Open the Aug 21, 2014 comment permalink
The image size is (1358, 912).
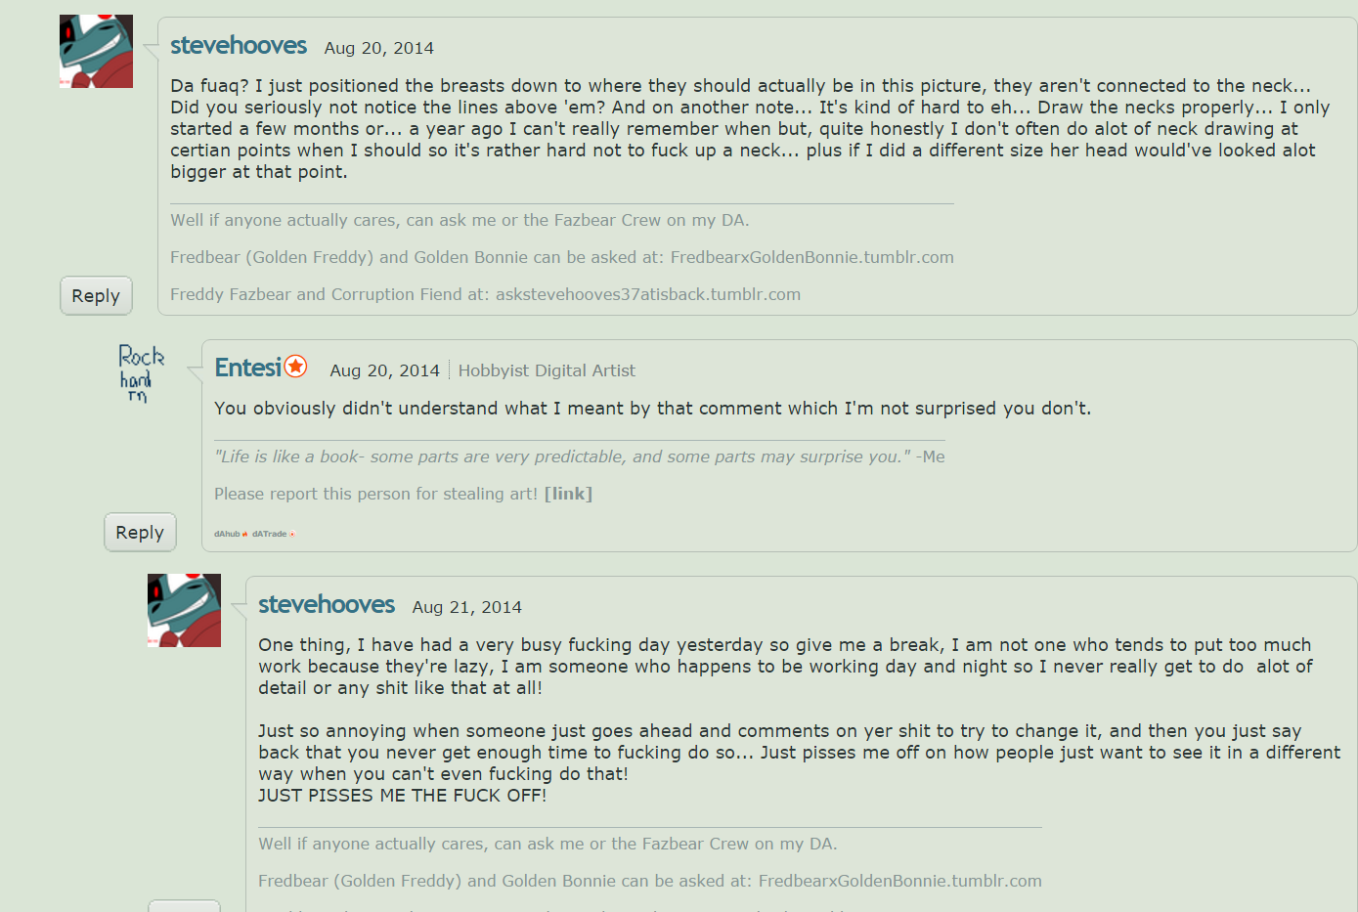[x=466, y=607]
